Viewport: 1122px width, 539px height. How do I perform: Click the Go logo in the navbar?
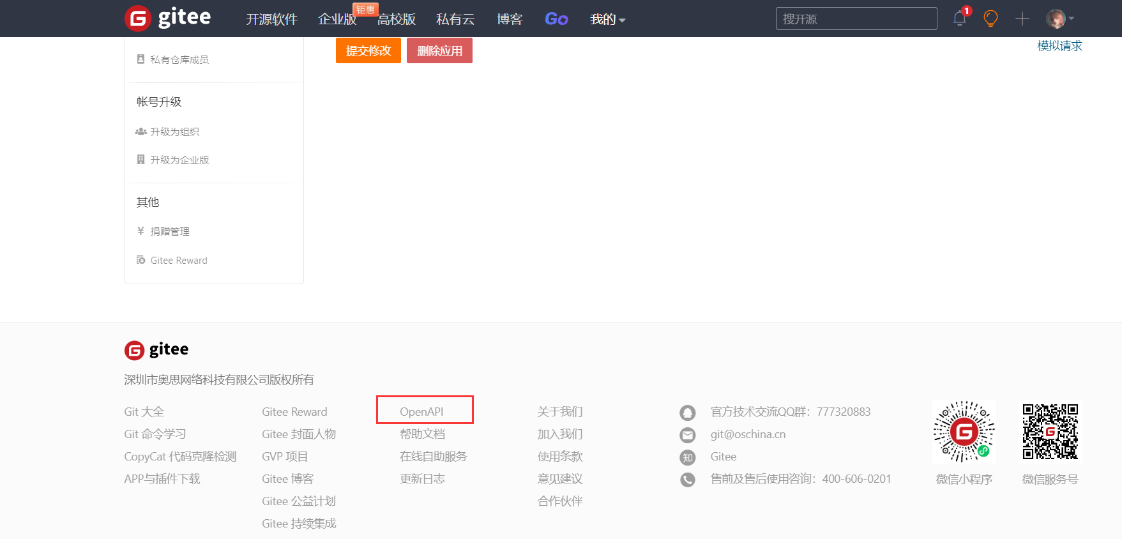556,19
